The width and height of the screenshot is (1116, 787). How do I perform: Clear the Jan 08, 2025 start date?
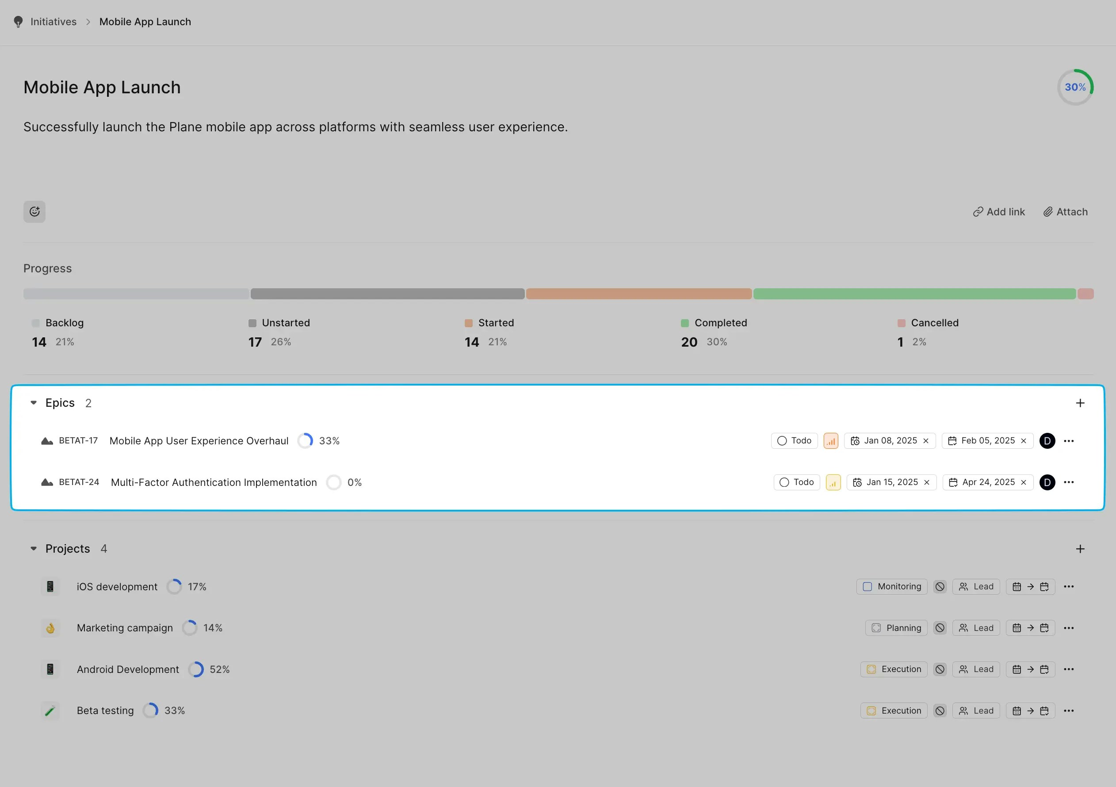926,441
